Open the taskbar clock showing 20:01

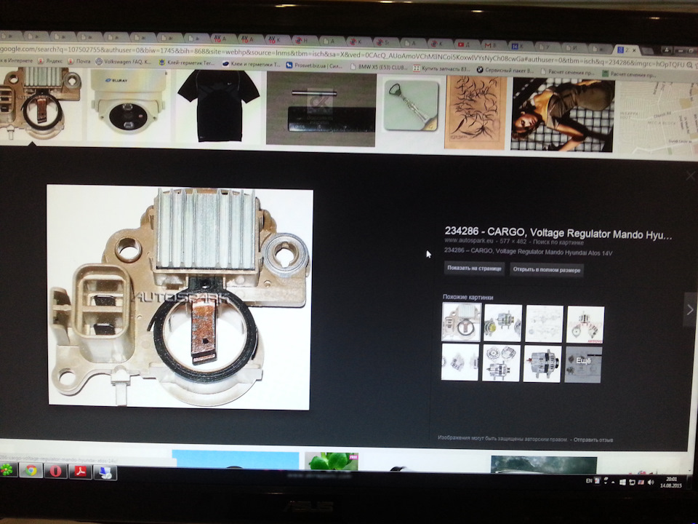(x=671, y=483)
